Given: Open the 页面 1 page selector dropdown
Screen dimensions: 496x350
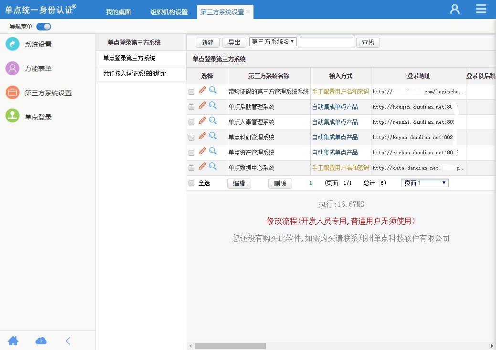Looking at the screenshot, I should click(425, 183).
